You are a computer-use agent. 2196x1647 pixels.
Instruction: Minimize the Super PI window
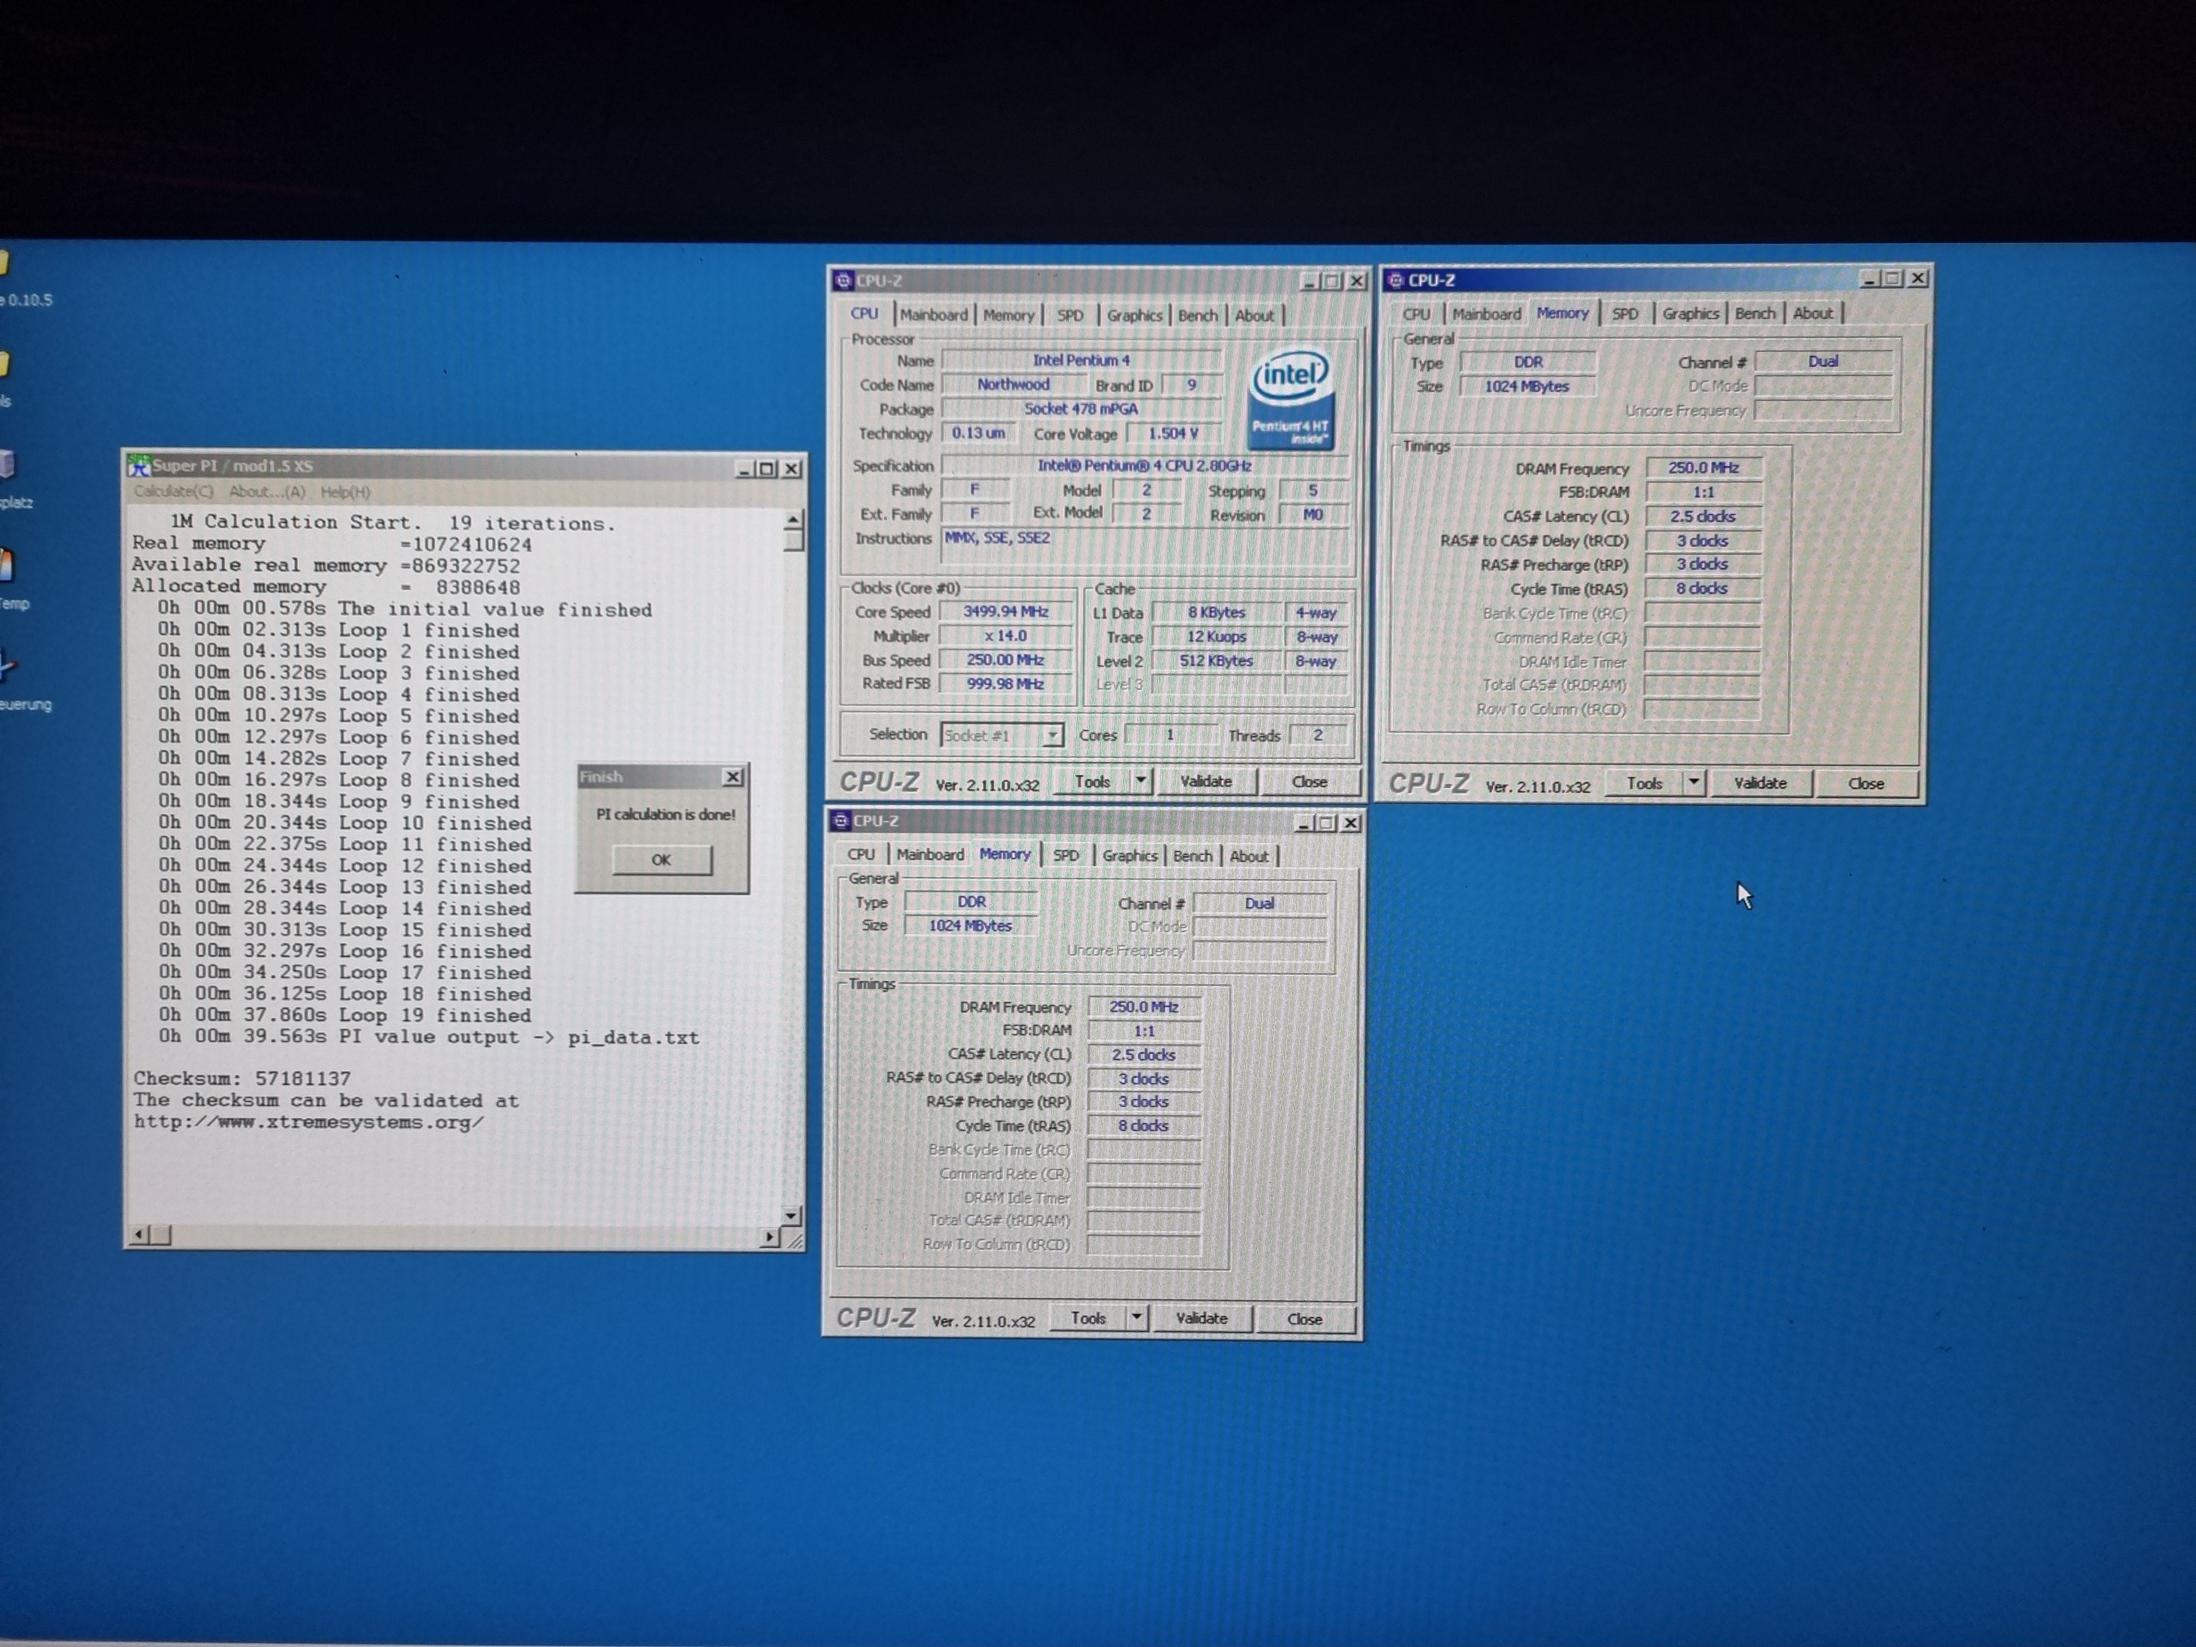click(x=745, y=468)
